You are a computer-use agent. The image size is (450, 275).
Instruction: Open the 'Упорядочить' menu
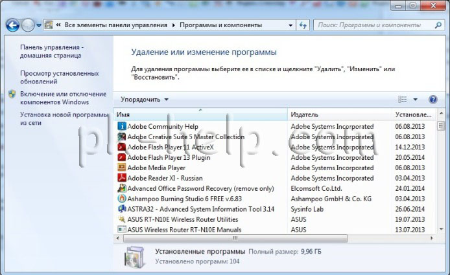(145, 100)
